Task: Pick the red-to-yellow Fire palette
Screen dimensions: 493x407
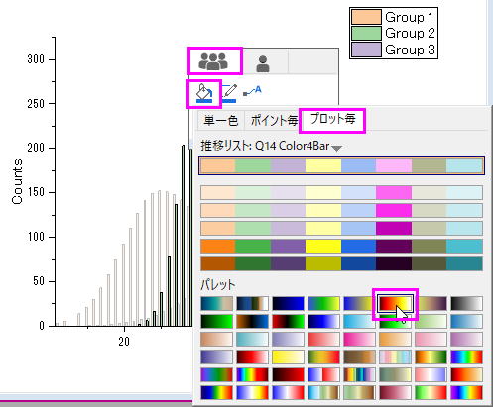Action: (x=395, y=303)
